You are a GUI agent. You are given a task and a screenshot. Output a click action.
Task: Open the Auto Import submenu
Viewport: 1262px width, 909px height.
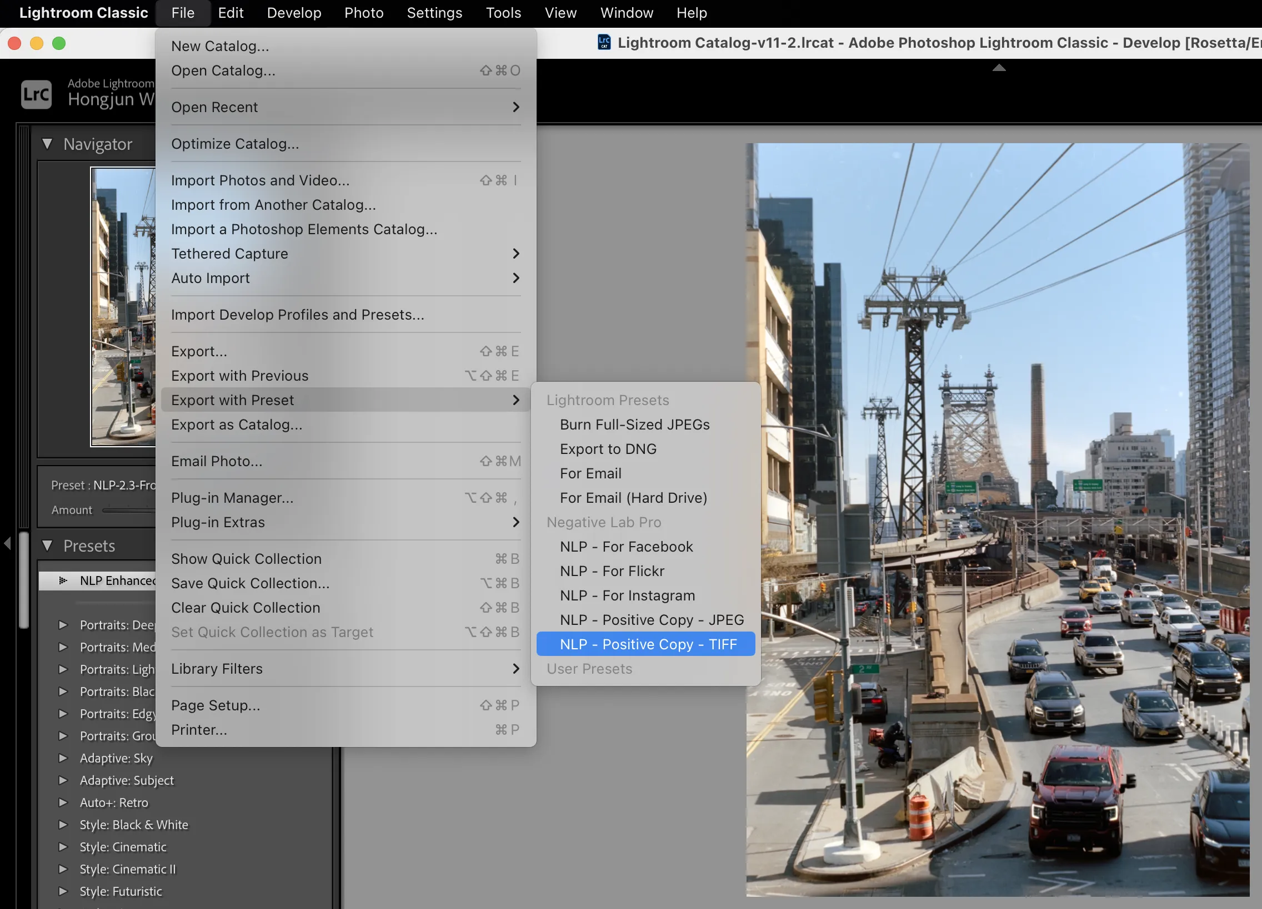tap(345, 278)
